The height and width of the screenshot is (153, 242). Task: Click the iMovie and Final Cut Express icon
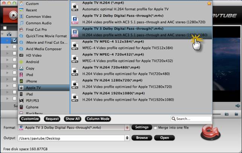pos(21,42)
